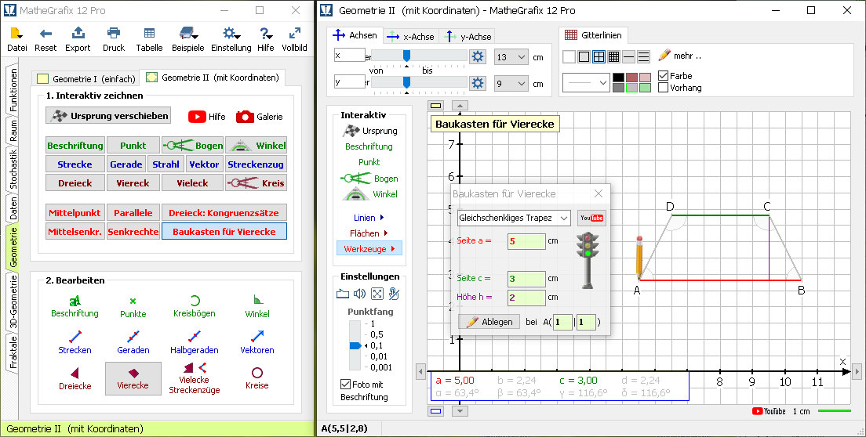Click the Ablegen button
This screenshot has height=437, width=866.
point(489,322)
